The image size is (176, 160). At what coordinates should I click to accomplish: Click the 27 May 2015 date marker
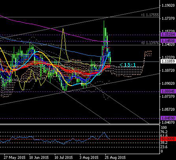point(14,157)
